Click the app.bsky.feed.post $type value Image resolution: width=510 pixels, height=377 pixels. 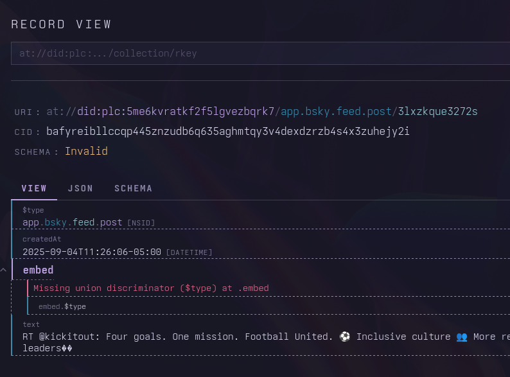coord(72,222)
